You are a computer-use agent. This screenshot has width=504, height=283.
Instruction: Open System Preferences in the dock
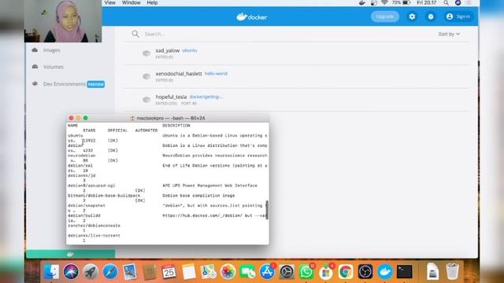287,272
